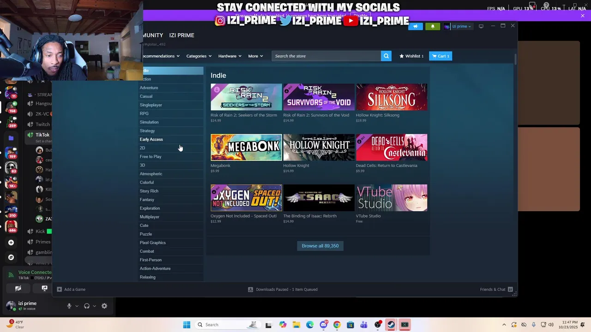Screen dimensions: 591x332
Task: Open Wishlist 1 link
Action: (411, 56)
